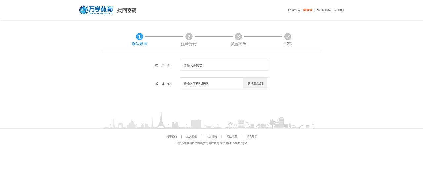Image resolution: width=423 pixels, height=194 pixels.
Task: Open the 关于我们 page
Action: coord(172,136)
